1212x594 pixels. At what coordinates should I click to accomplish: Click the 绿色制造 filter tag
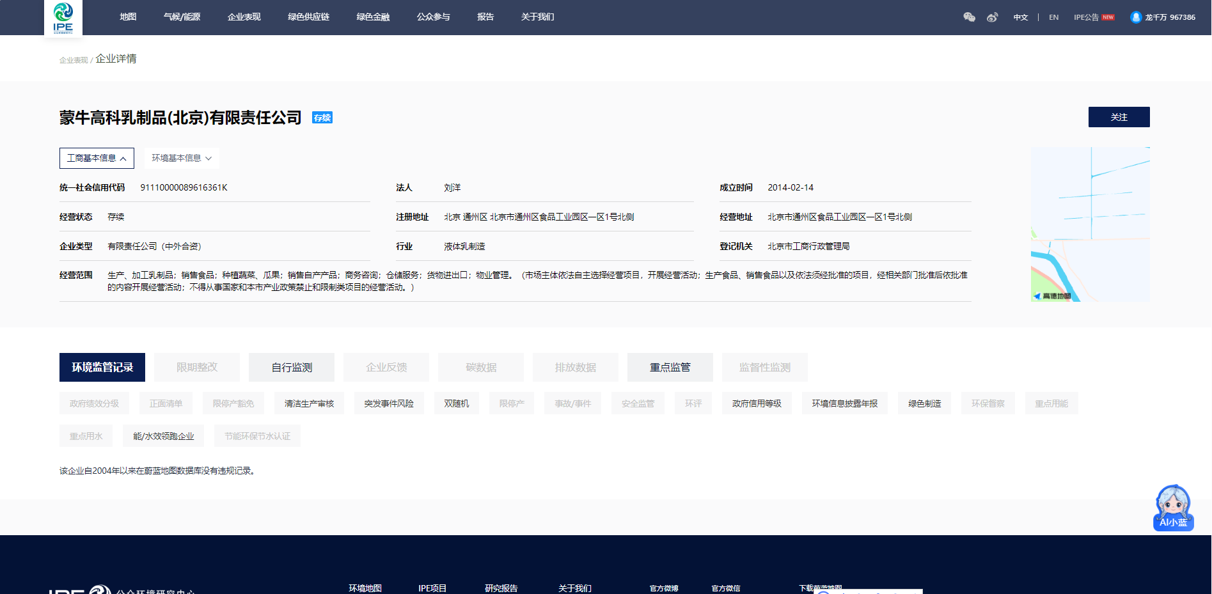tap(924, 403)
